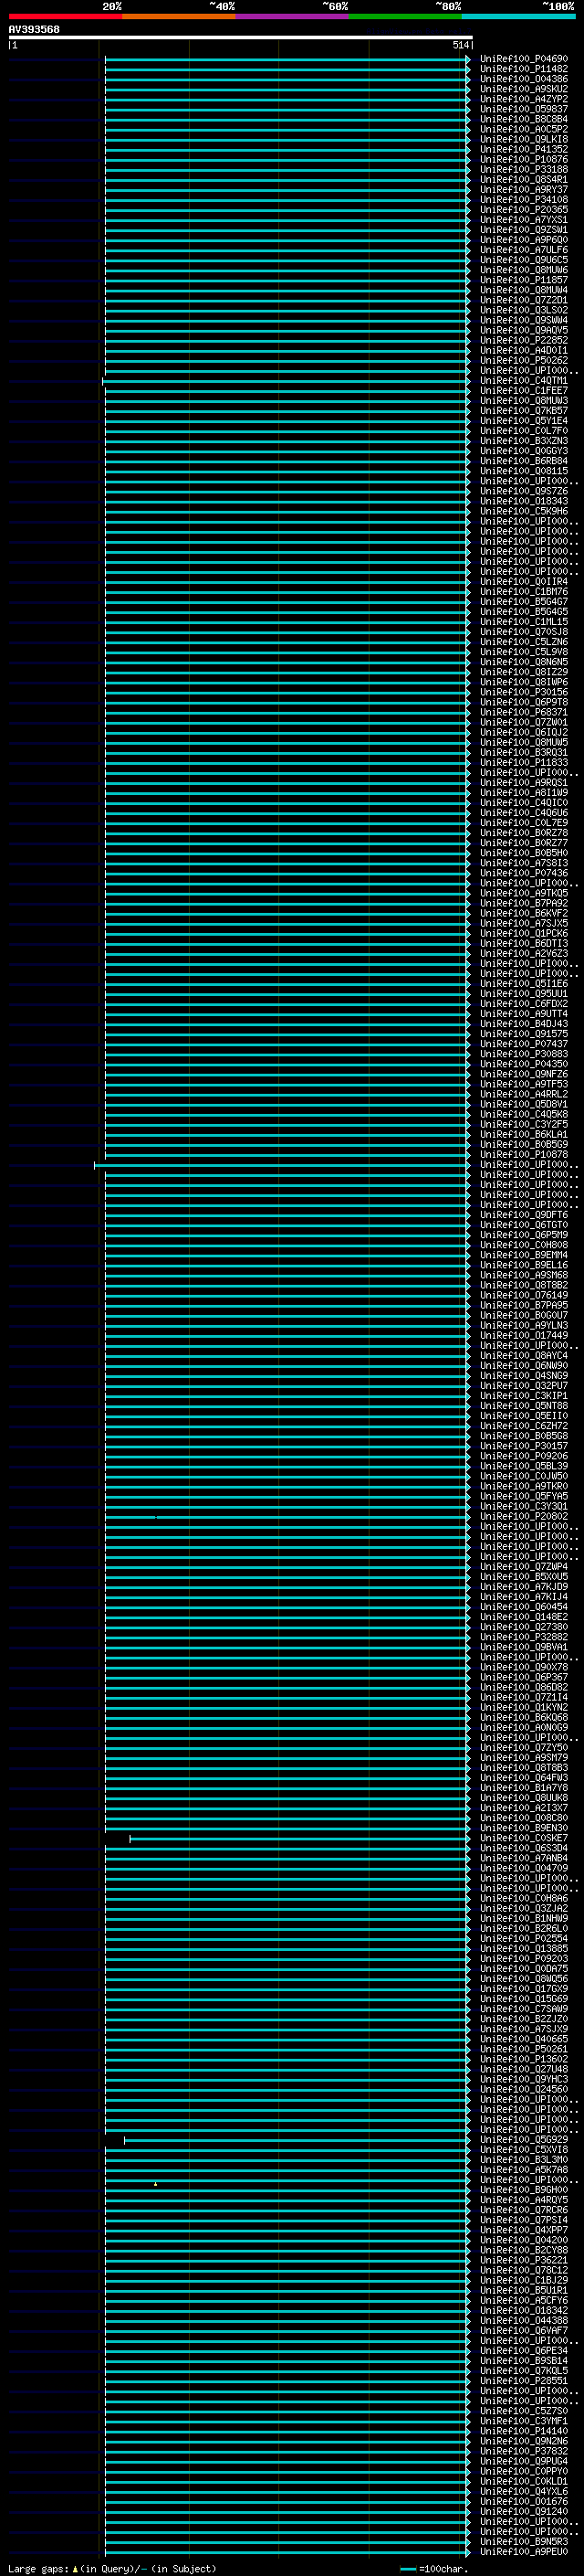Select the UniRef100_O76149 label
This screenshot has height=2576, width=584.
pos(523,1295)
